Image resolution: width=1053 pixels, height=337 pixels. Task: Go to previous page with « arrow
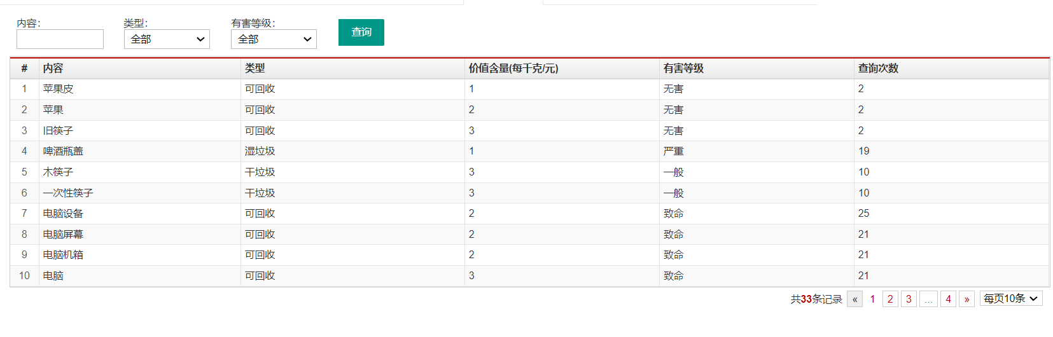coord(854,299)
